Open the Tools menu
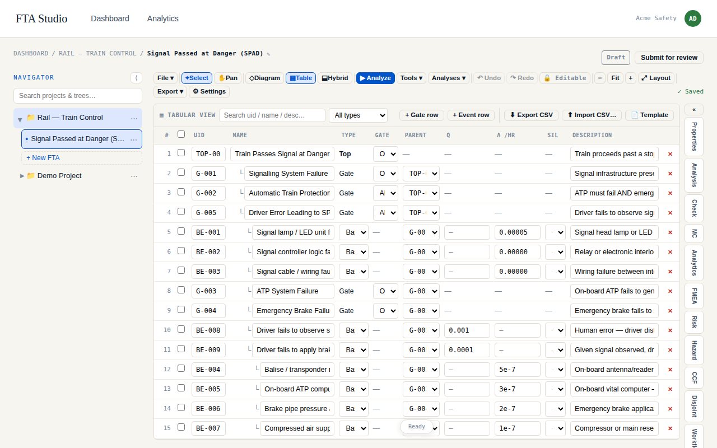717x448 pixels. click(x=411, y=78)
